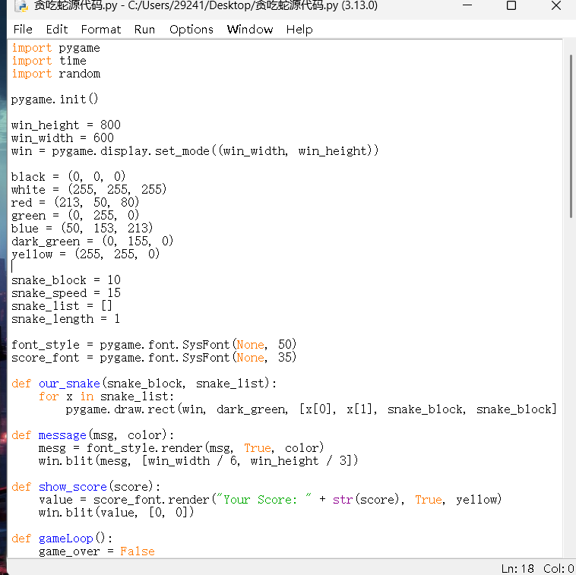576x575 pixels.
Task: Click the 'def our_snake' definition line
Action: coord(144,384)
